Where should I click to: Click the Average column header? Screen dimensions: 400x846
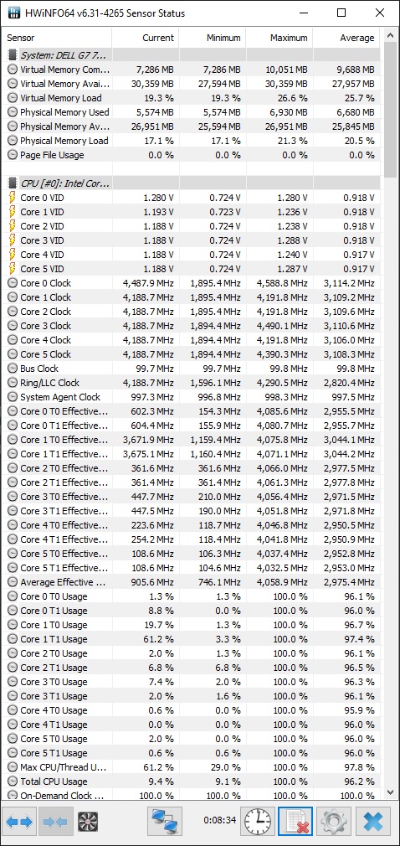click(x=346, y=38)
